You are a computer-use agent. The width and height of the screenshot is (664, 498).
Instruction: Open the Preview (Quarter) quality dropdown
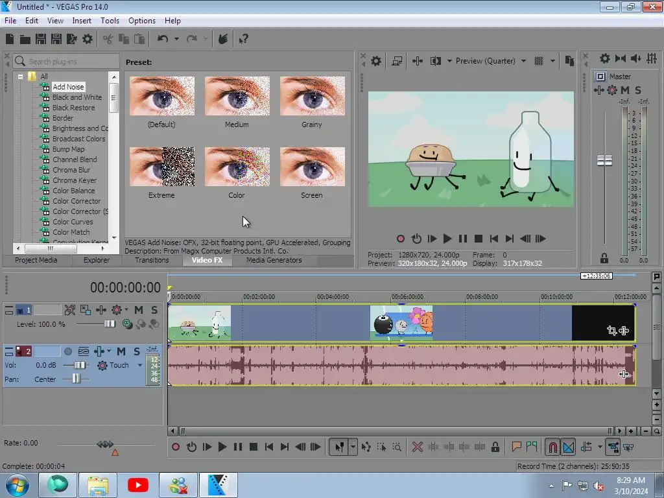click(523, 61)
